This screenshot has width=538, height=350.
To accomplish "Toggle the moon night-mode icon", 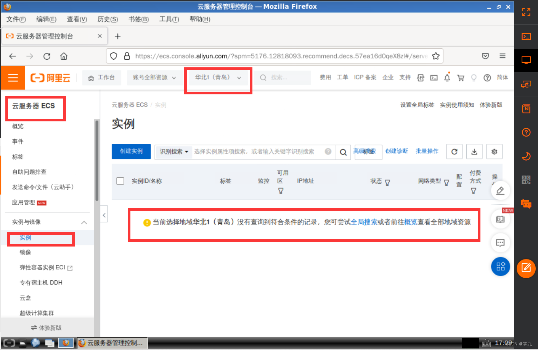I will [x=526, y=156].
